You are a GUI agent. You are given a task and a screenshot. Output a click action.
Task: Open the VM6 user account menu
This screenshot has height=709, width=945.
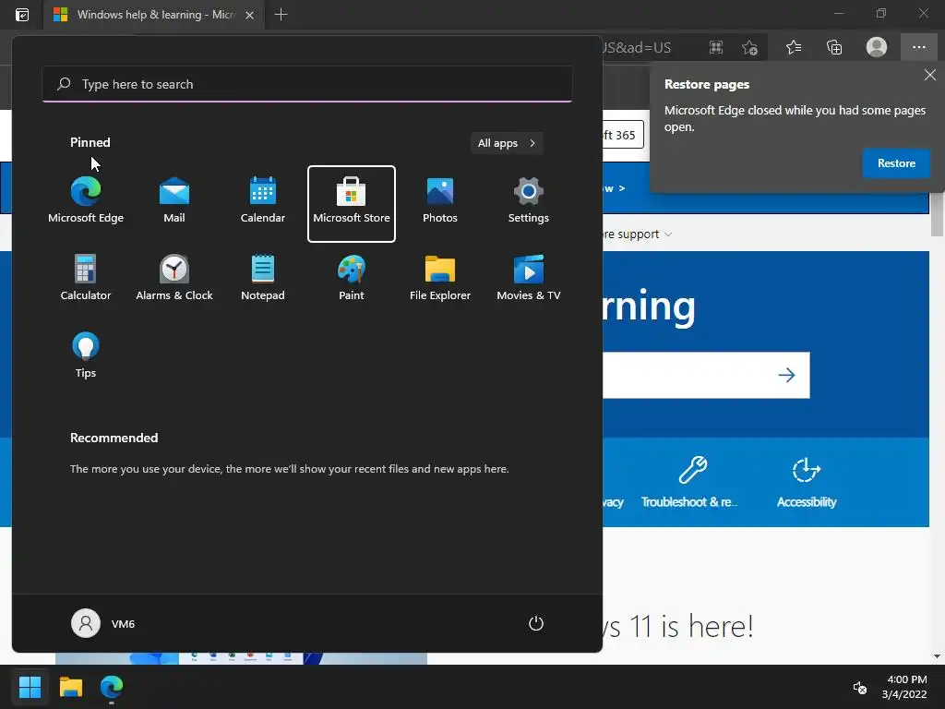tap(103, 623)
